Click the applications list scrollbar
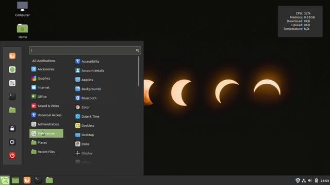This screenshot has width=330, height=185. tap(138, 71)
